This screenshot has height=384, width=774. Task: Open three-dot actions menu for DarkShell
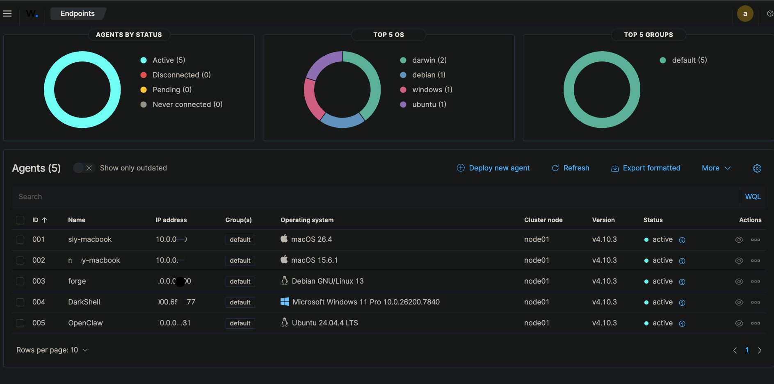[755, 302]
